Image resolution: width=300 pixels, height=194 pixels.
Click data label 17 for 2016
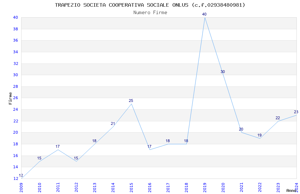point(149,146)
